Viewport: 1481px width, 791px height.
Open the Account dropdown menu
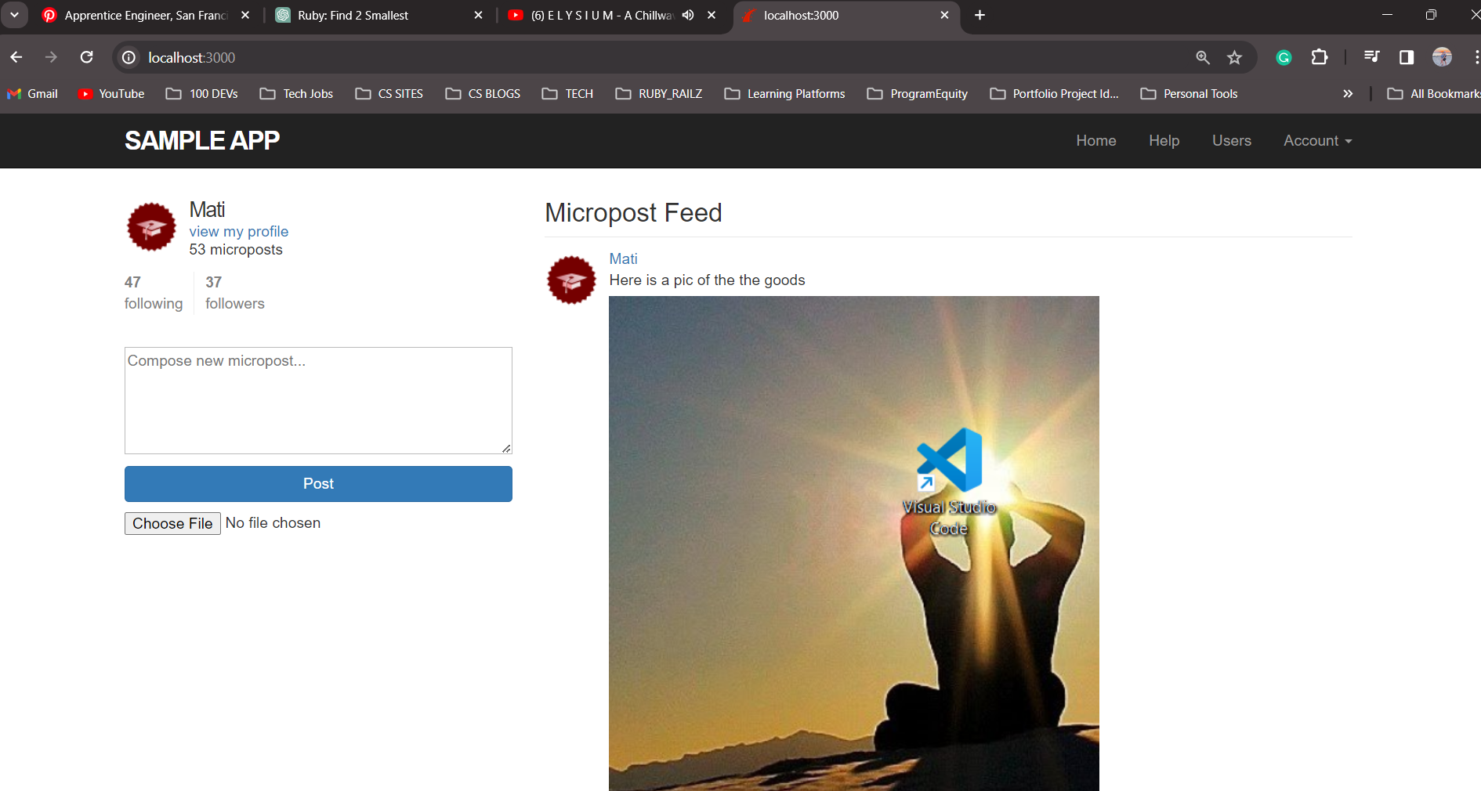[1317, 140]
